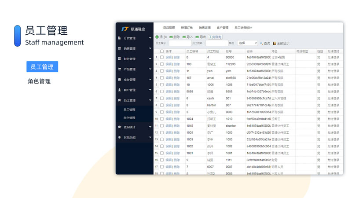
Task: Click the 删除 (delete) toolbar icon
Action: coord(171,37)
